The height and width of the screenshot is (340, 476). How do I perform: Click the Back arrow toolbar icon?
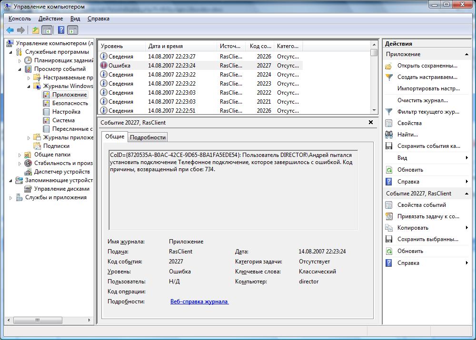tap(10, 30)
